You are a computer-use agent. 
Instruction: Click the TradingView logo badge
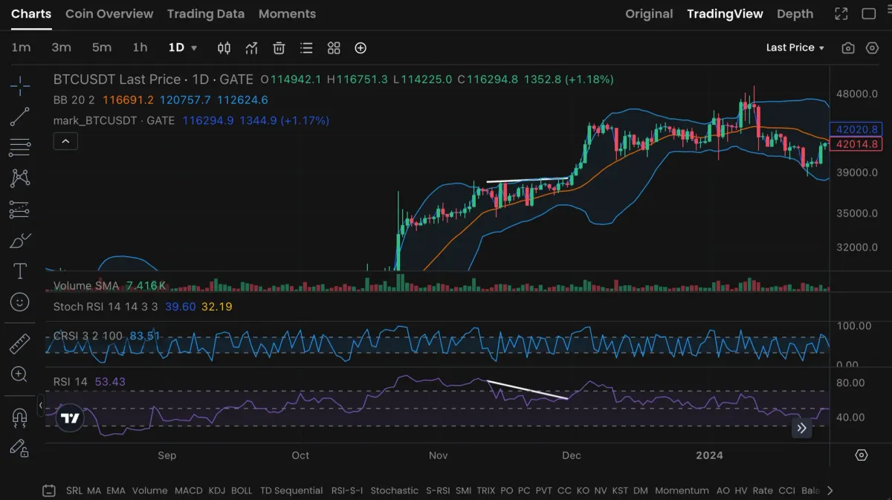tap(70, 418)
